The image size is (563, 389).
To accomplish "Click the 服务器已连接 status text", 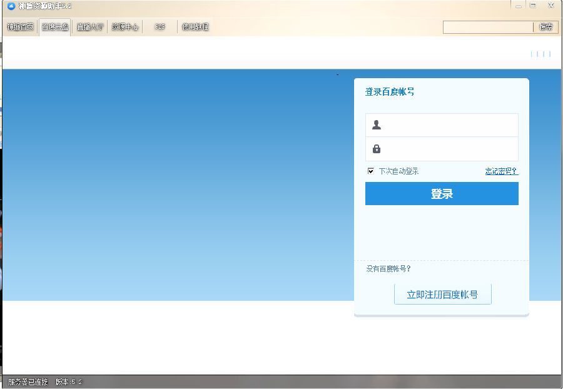I will (28, 381).
